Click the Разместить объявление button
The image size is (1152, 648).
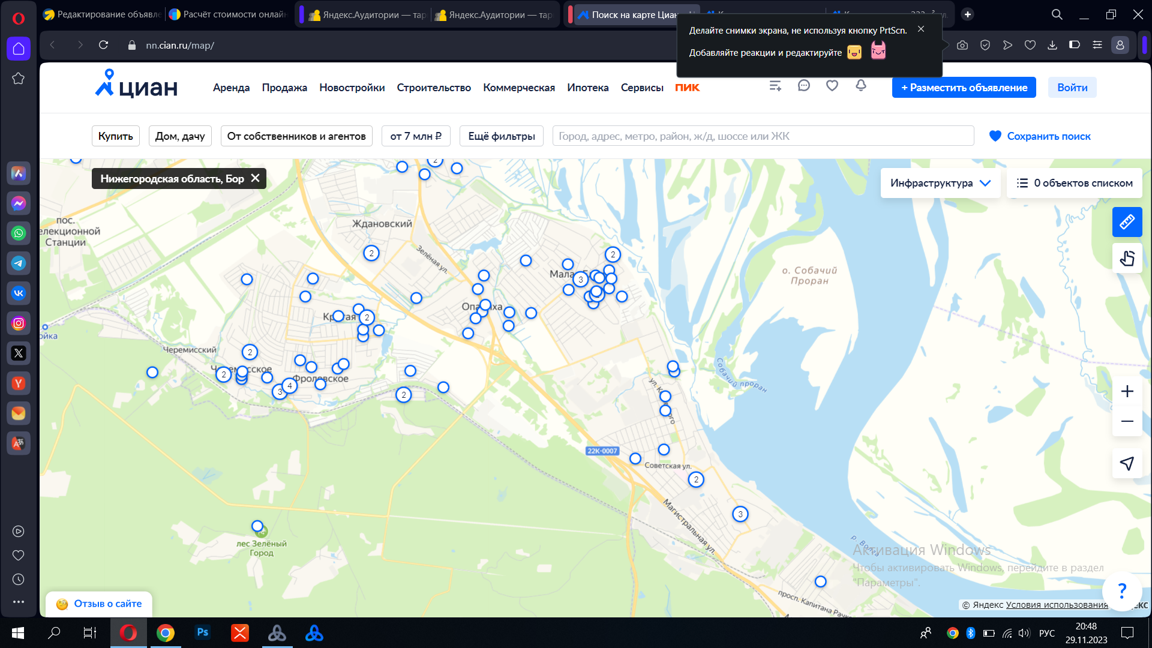(x=964, y=88)
